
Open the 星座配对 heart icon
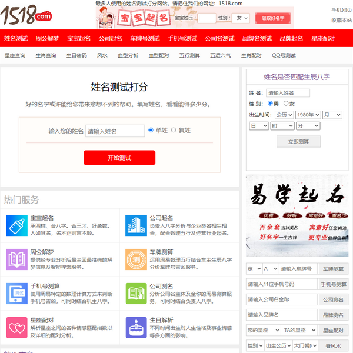pos(15,327)
